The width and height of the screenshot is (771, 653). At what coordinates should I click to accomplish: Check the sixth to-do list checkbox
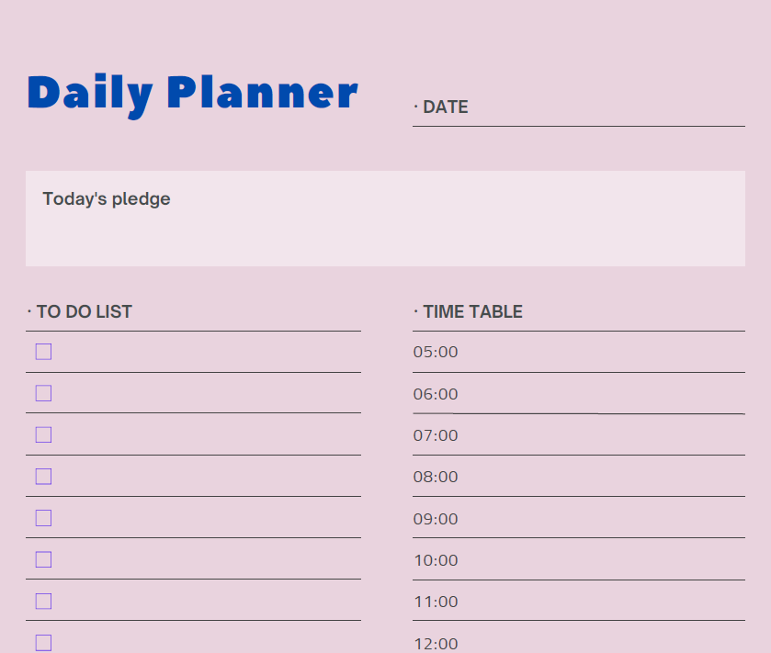click(43, 559)
